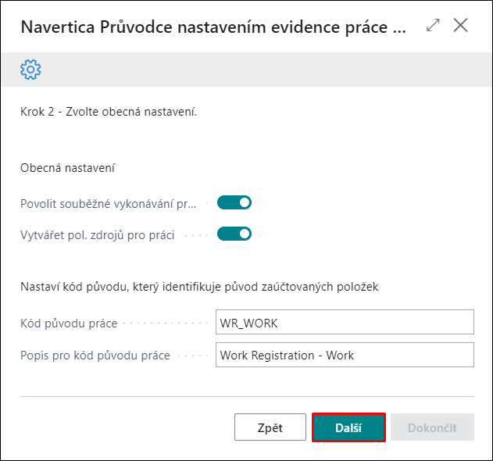Click the Povolit souběžné vykonávání pr... caption
Viewport: 493px width, 461px height.
click(108, 204)
